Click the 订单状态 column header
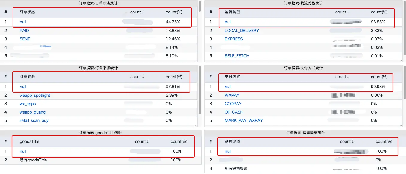Image resolution: width=406 pixels, height=174 pixels. [x=27, y=12]
